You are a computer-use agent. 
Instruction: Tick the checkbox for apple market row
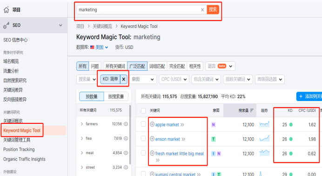pos(143,124)
